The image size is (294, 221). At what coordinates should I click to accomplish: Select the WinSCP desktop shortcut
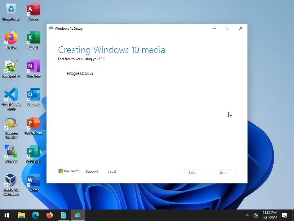point(11,154)
